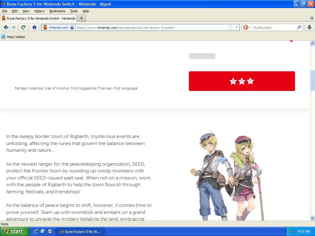Open a new tab with plus button
Viewport: 315px width, 236px height.
coord(81,18)
